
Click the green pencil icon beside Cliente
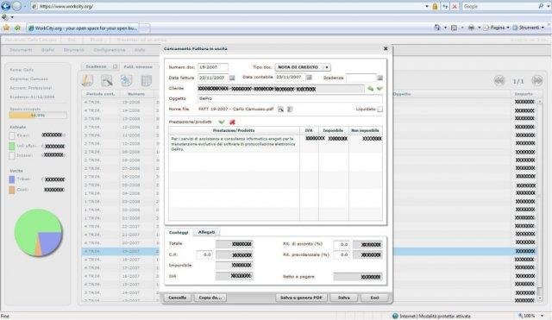click(x=370, y=89)
